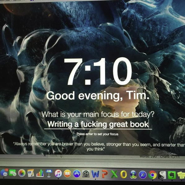Screen dimensions: 185x185
Task: Launch Safari compass icon
Action: [x=143, y=175]
